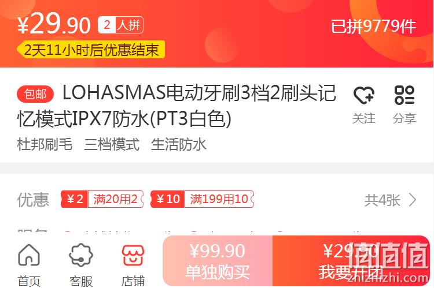Viewport: 434px width, 288px height.
Task: Tap the heart 关注 follow icon
Action: 364,95
